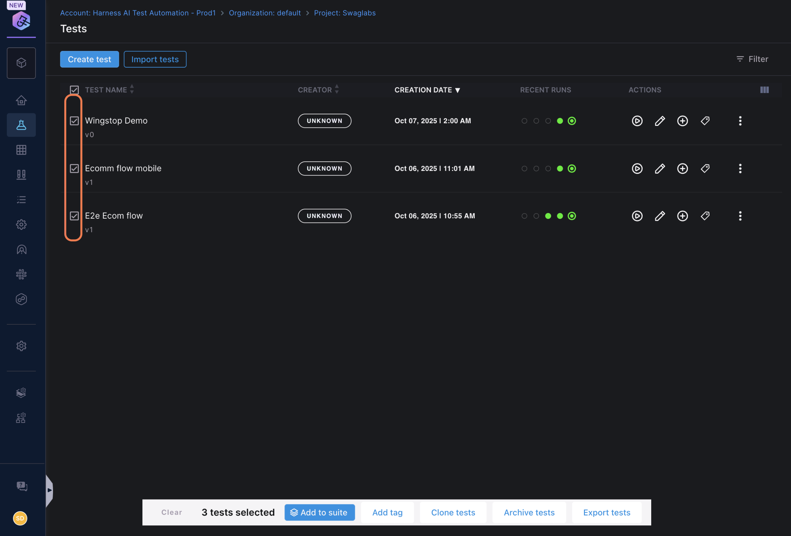Toggle the Creator column sort arrows
Viewport: 791px width, 536px height.
(337, 89)
